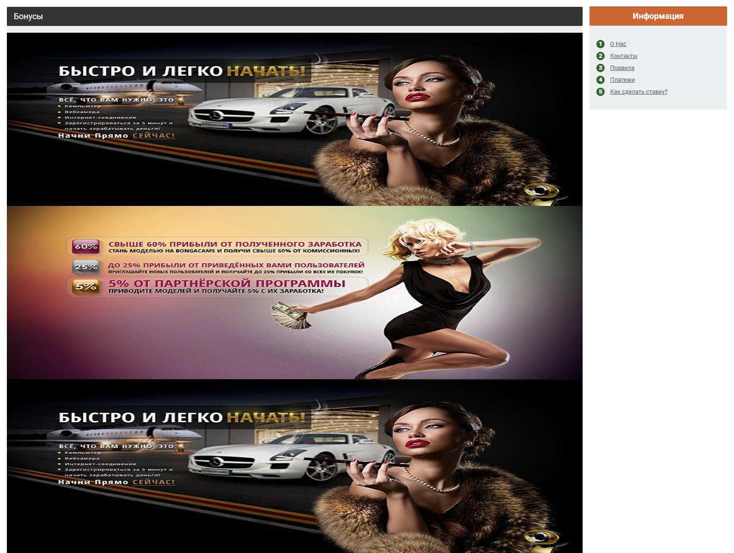Click the orange Информация panel header
The image size is (734, 553).
pos(658,16)
